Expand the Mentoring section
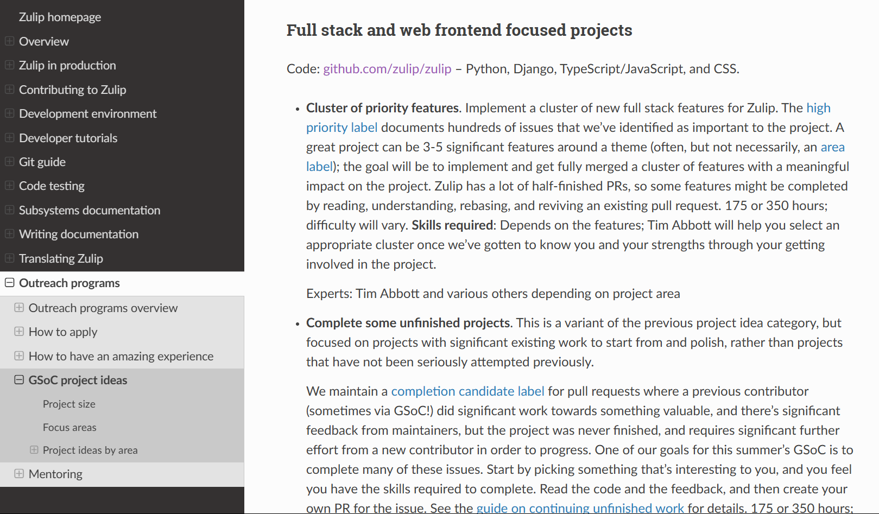Image resolution: width=879 pixels, height=514 pixels. pos(19,474)
